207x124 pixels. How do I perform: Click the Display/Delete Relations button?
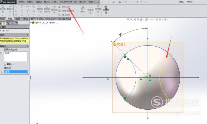83,9
